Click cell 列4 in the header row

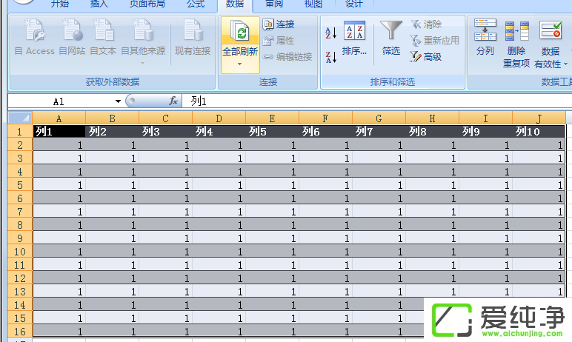point(219,132)
